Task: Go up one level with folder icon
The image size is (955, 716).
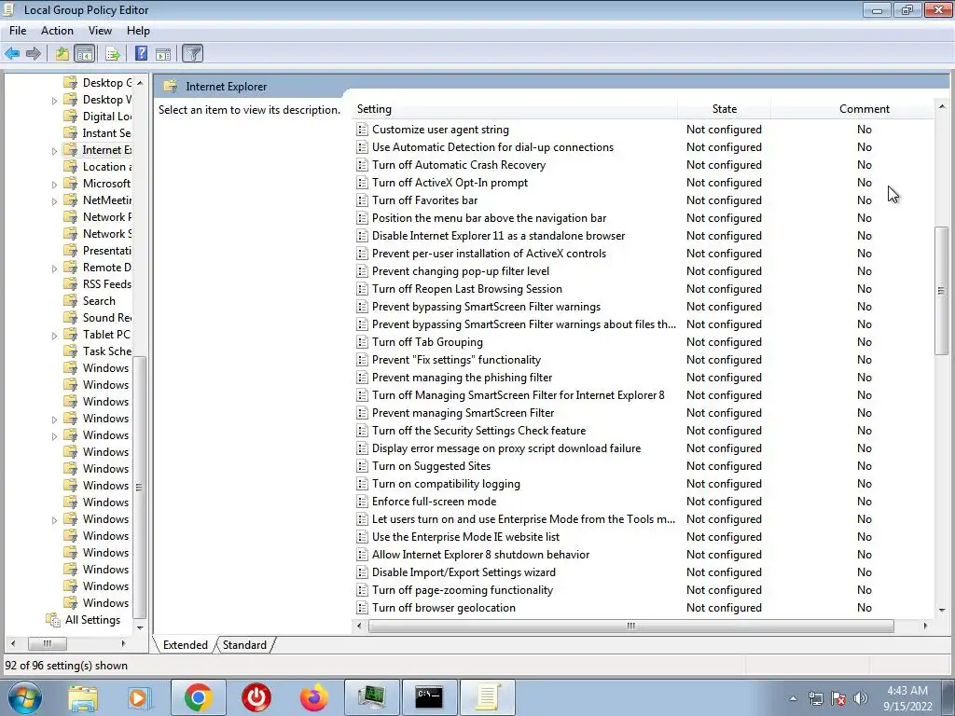Action: pyautogui.click(x=62, y=53)
